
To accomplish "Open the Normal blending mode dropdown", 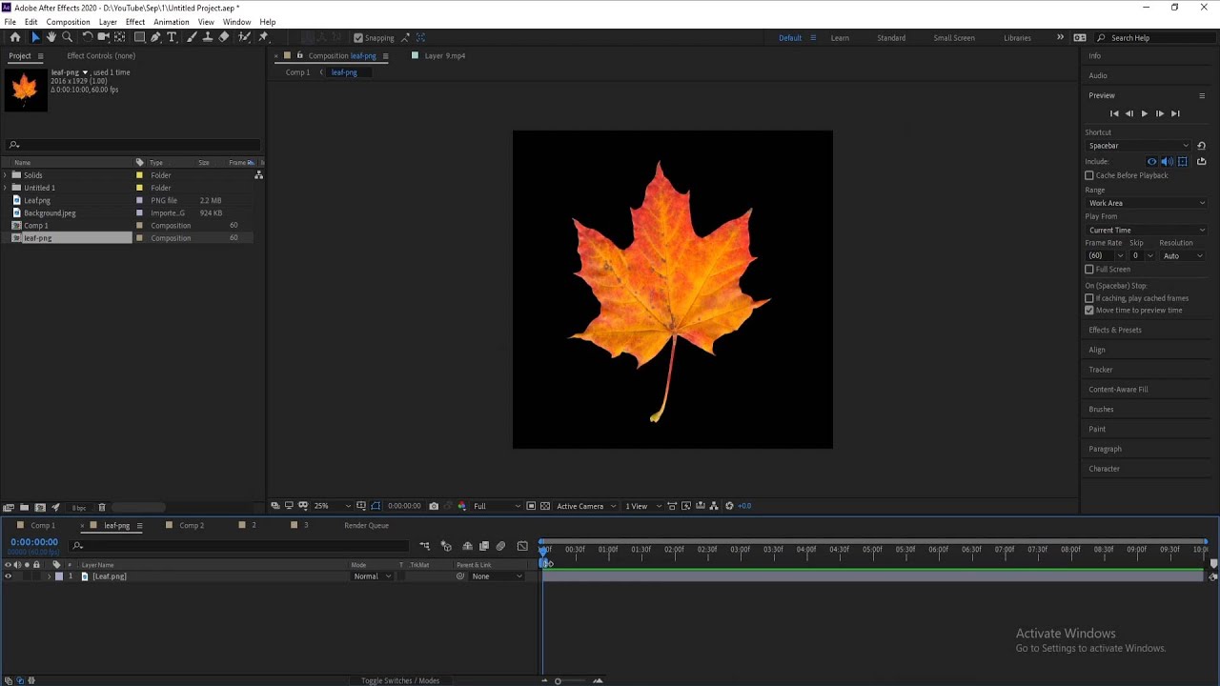I will [x=373, y=576].
